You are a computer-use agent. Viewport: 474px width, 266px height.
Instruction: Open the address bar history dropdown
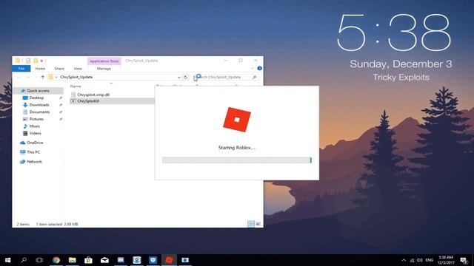click(x=178, y=77)
